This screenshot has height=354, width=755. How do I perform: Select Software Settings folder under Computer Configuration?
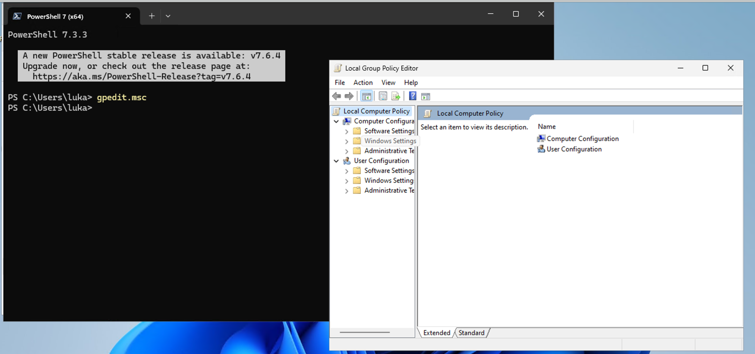[389, 131]
